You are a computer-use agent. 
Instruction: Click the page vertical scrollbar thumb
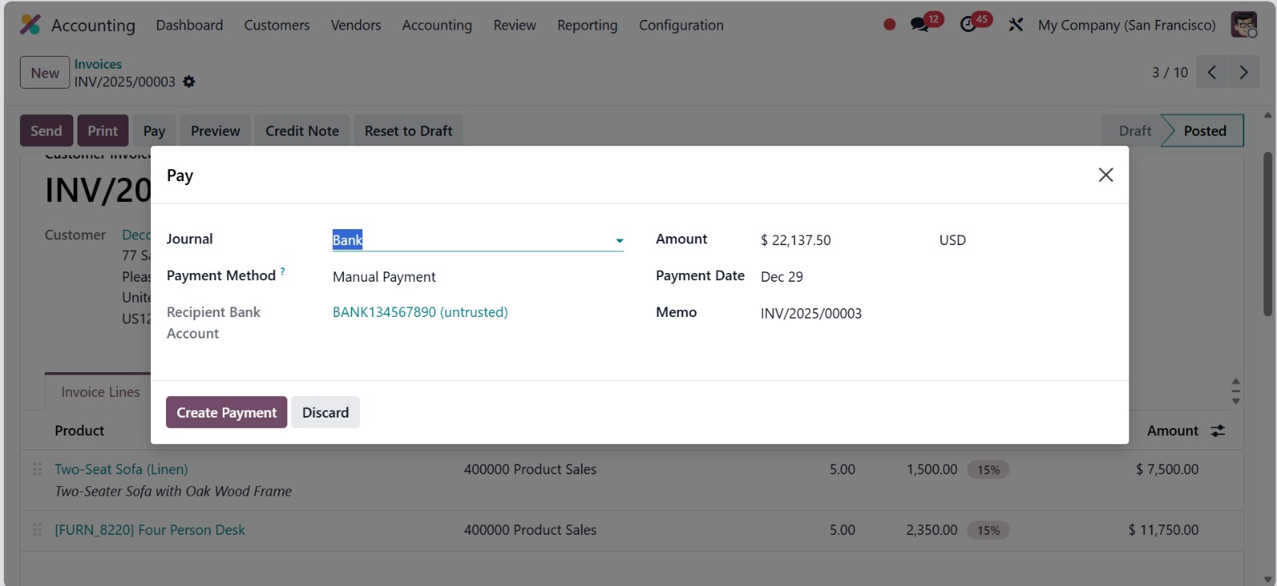coord(1267,233)
